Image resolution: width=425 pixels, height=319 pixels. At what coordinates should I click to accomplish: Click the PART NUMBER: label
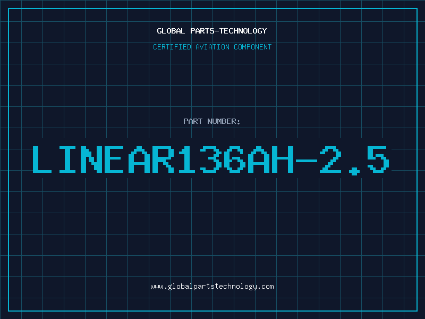pyautogui.click(x=211, y=121)
